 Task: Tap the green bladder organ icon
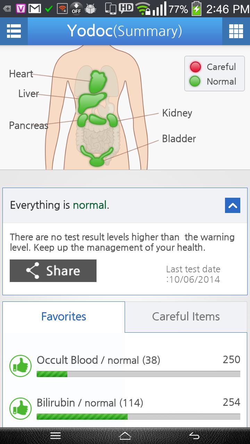97,157
